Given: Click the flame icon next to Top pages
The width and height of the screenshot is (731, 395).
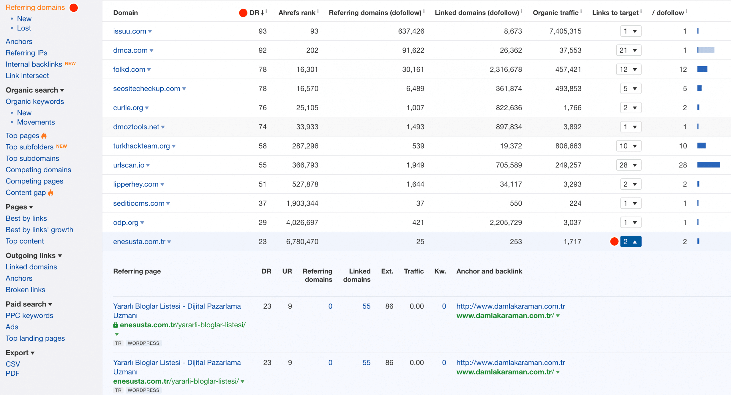Looking at the screenshot, I should (44, 135).
